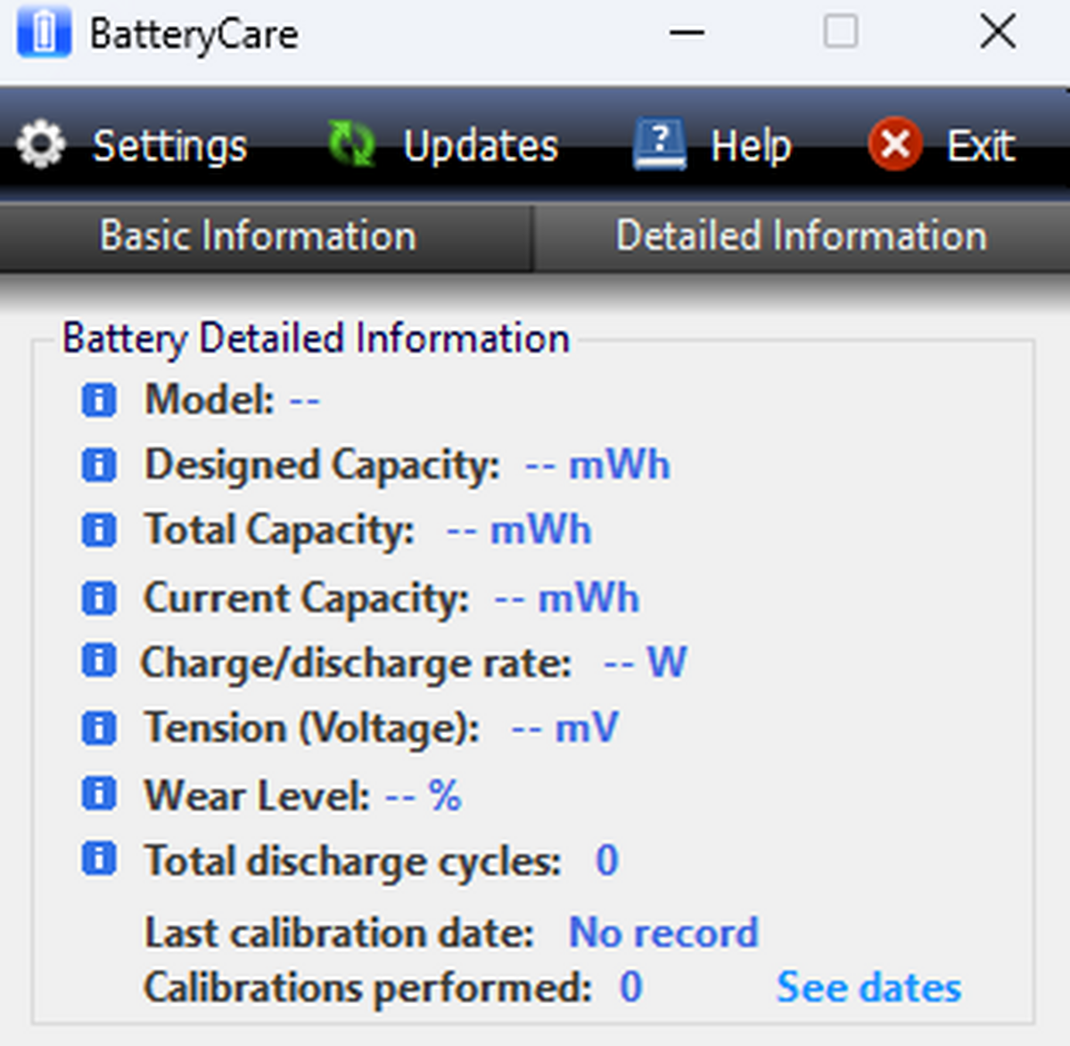Click the info icon beside Model
Image resolution: width=1070 pixels, height=1046 pixels.
(x=99, y=399)
